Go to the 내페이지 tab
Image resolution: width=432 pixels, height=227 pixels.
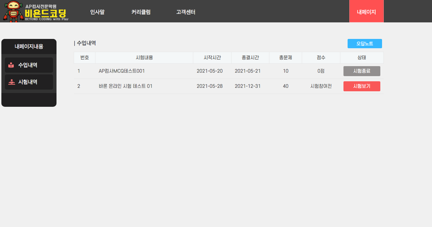(366, 11)
